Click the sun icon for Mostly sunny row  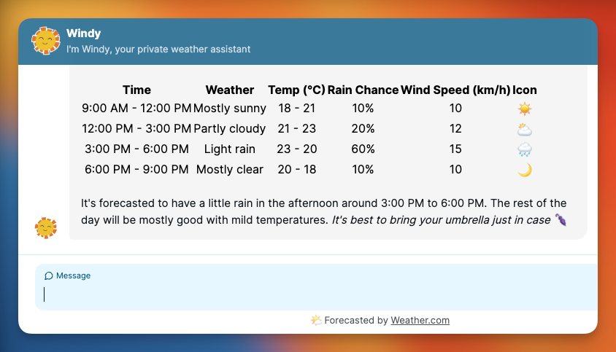click(x=525, y=109)
